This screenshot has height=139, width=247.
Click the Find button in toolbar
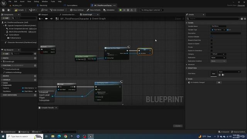(44, 10)
